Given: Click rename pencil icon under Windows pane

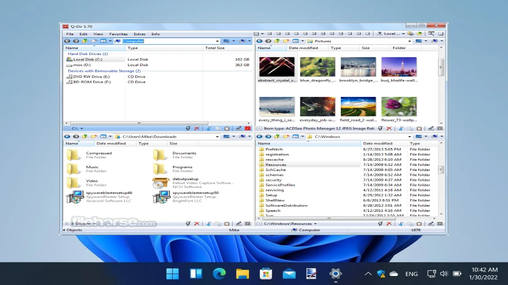Looking at the screenshot, I should pos(431,224).
